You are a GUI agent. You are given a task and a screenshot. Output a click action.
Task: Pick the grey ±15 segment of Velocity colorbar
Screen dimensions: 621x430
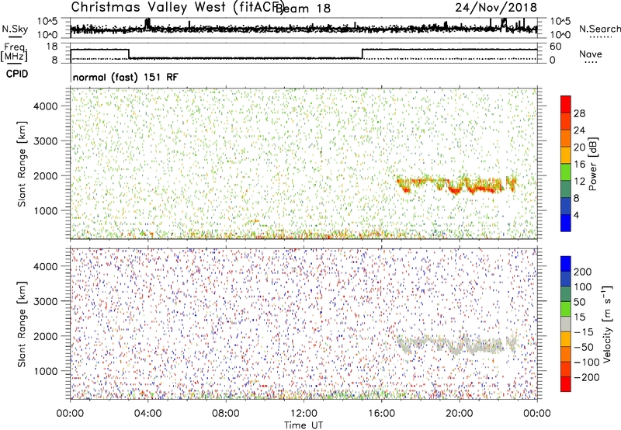[566, 324]
